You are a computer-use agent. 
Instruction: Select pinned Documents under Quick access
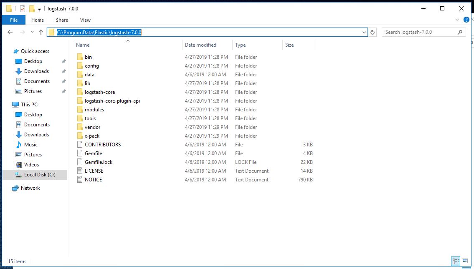pyautogui.click(x=37, y=81)
